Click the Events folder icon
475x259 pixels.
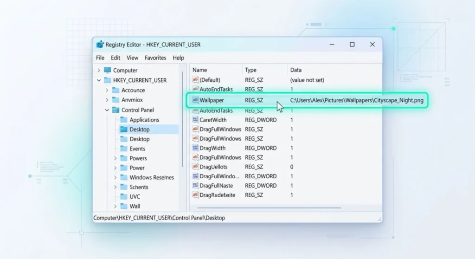(x=123, y=149)
